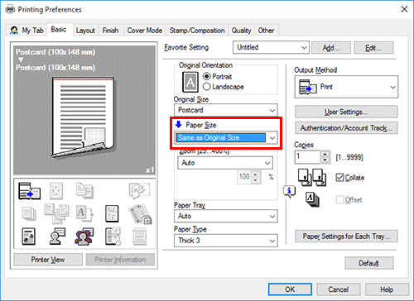The image size is (414, 301).
Task: Open Paper Settings for Each Tray
Action: pyautogui.click(x=346, y=236)
